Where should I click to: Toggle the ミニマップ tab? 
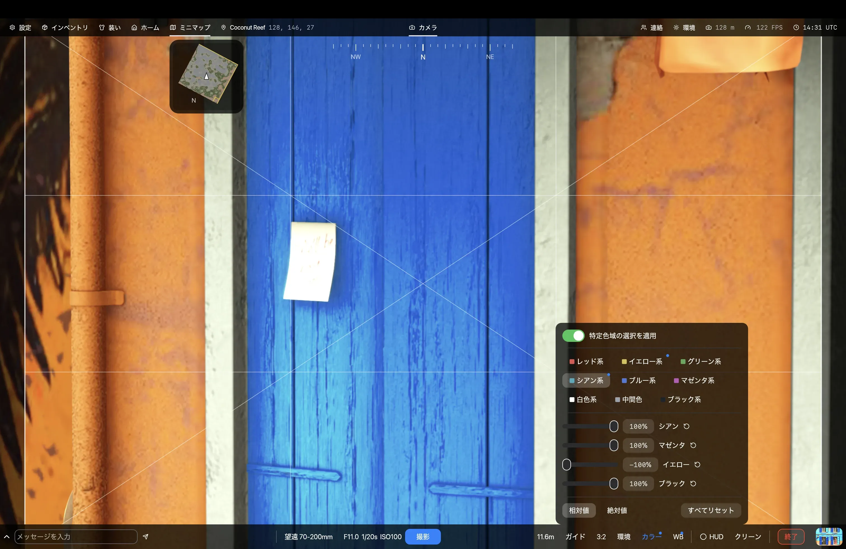click(190, 28)
